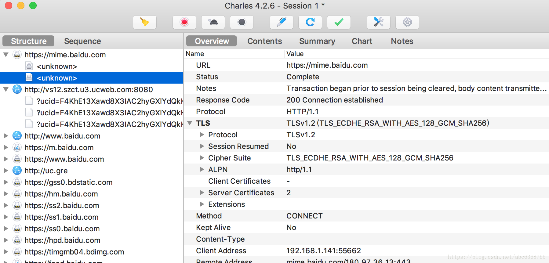This screenshot has height=263, width=549.
Task: Expand the https://hm.baidu.com host node
Action: [6, 194]
